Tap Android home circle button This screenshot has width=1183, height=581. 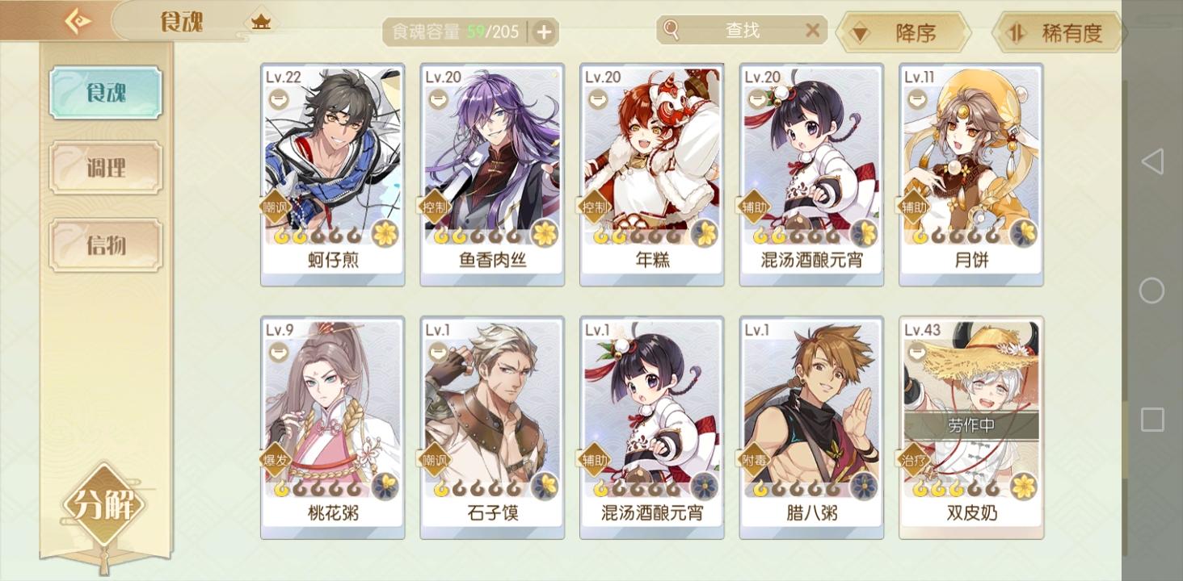pos(1152,290)
